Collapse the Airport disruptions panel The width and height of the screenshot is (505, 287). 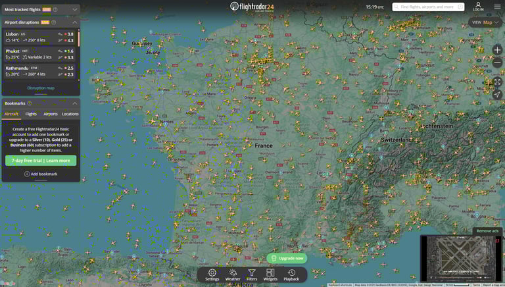pos(75,22)
